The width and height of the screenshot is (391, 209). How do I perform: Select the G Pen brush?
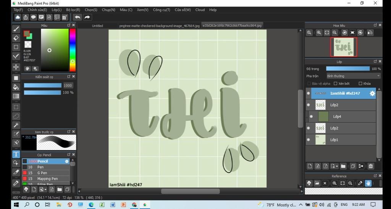(46, 173)
